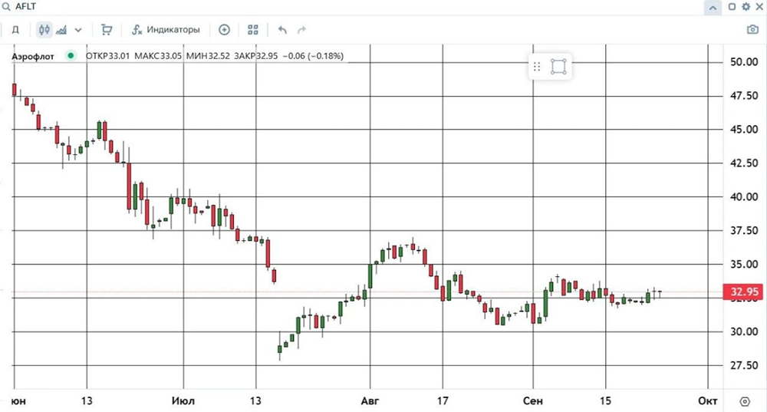Open the Индикаторы indicators menu

tap(166, 30)
